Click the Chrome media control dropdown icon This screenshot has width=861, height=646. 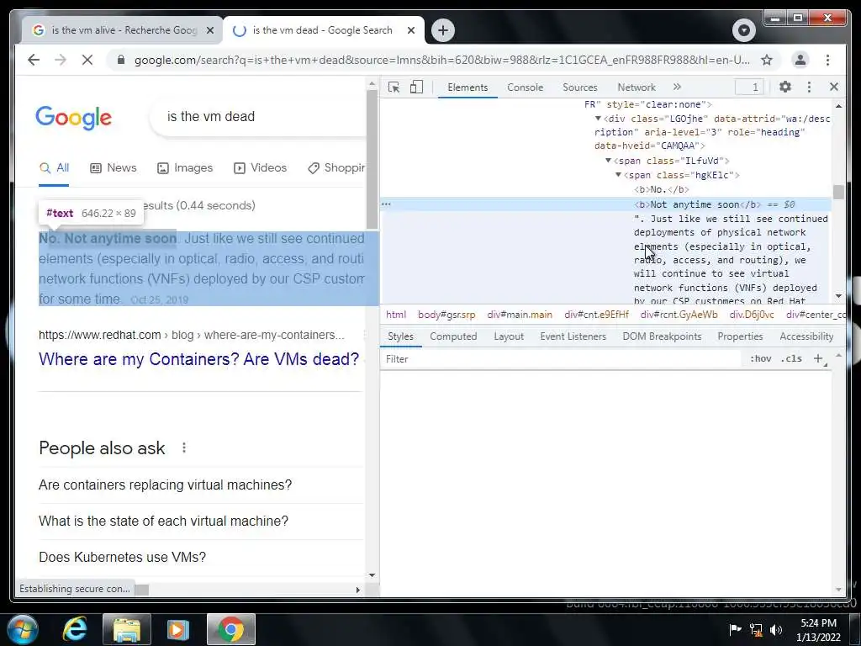point(744,30)
